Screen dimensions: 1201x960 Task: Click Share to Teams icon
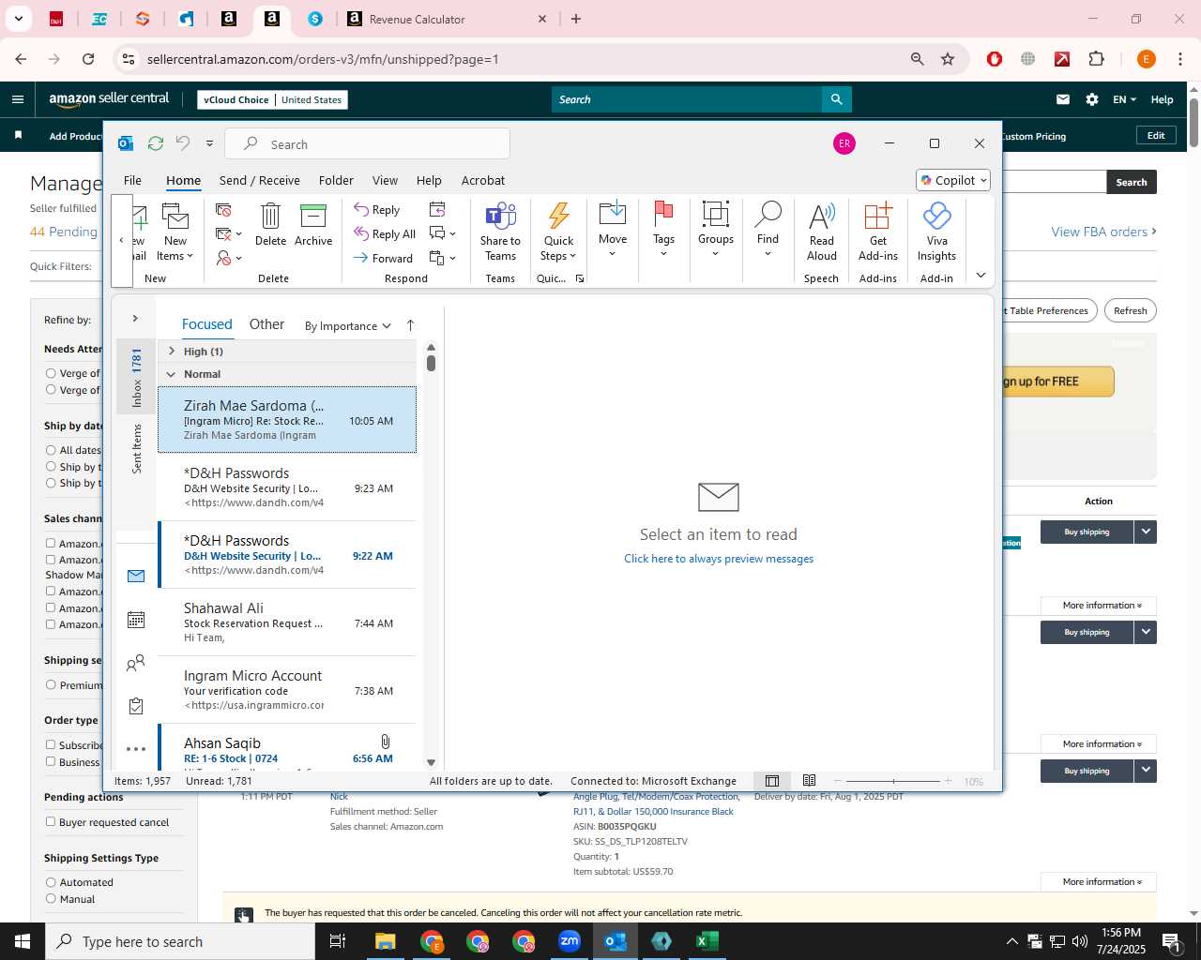(500, 232)
